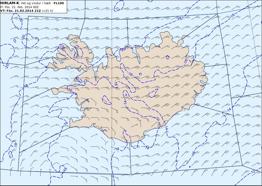Select the 'IT: Fös. 21. Feb. 2014 00Z' line
Image resolution: width=262 pixels, height=186 pixels.
(x=20, y=7)
